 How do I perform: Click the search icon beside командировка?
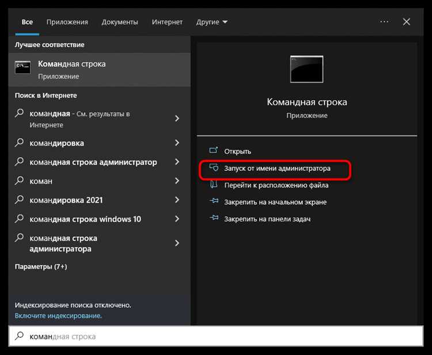click(x=19, y=142)
